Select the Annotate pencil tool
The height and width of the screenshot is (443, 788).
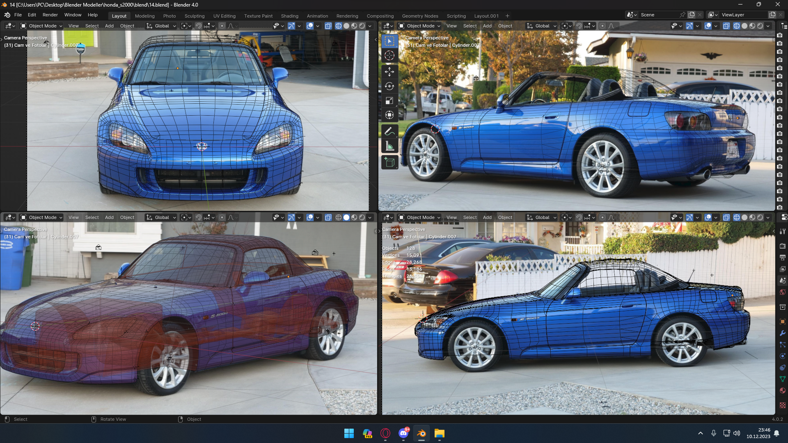tap(389, 131)
